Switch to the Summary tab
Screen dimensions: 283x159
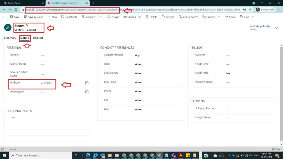(10, 38)
